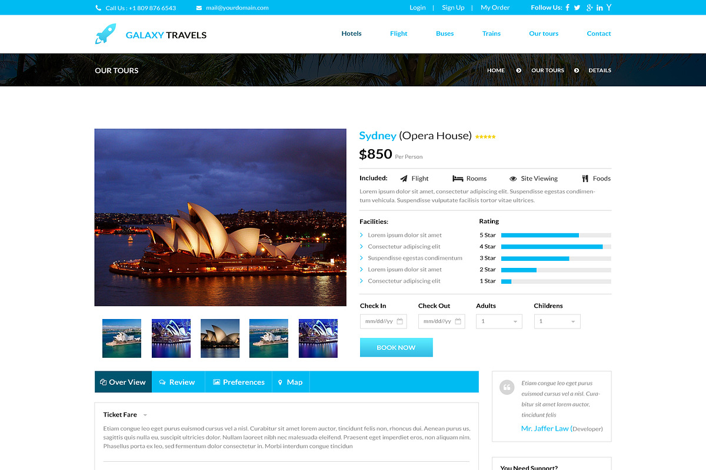The width and height of the screenshot is (706, 470).
Task: Open the Our tours menu item
Action: click(544, 33)
